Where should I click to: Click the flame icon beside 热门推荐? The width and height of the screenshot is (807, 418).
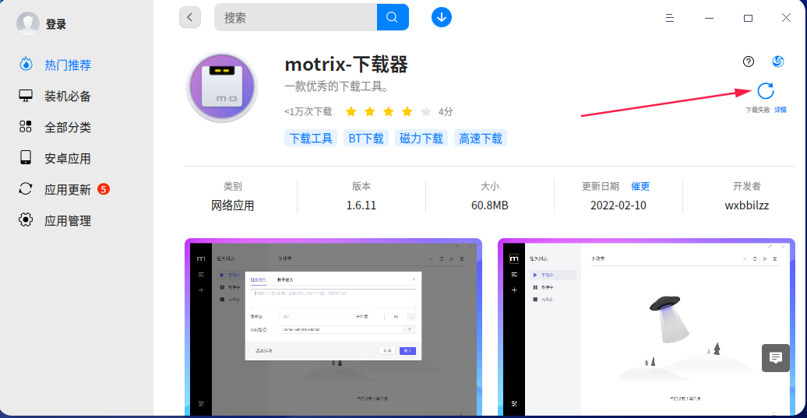(x=26, y=65)
